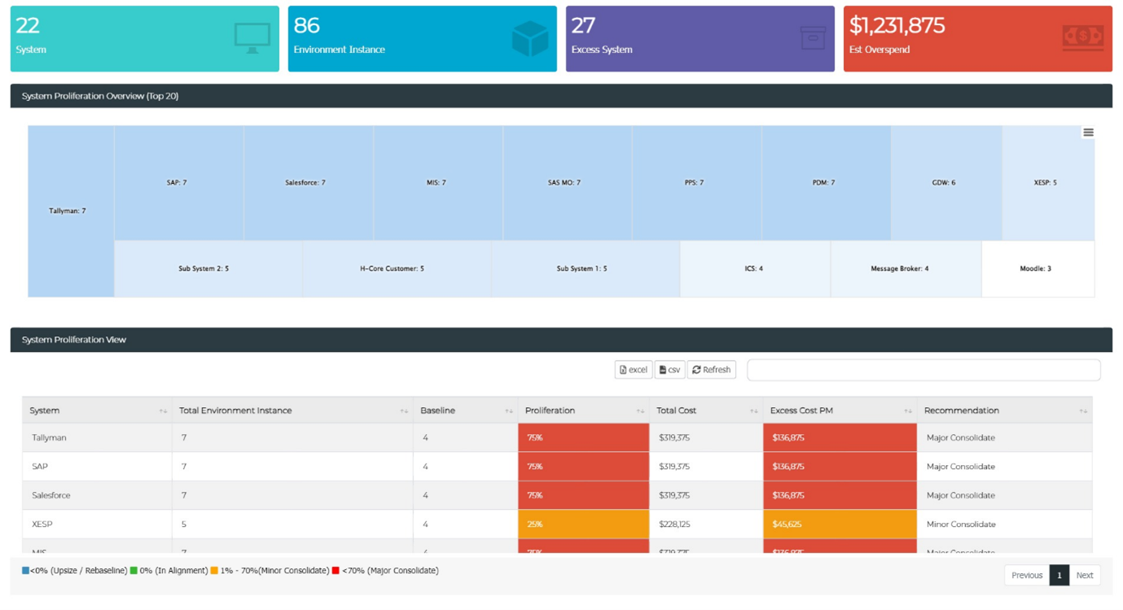This screenshot has height=610, width=1123.
Task: Click the XESP: 5 treemap tile
Action: (x=1048, y=182)
